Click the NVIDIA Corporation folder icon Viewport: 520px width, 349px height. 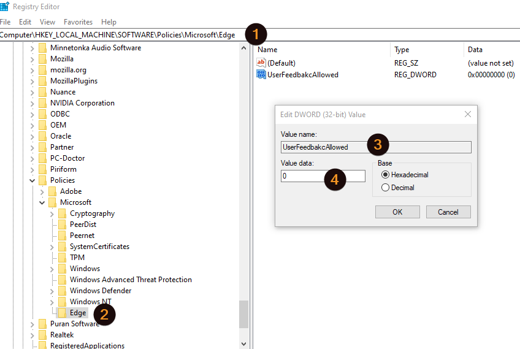pyautogui.click(x=42, y=103)
